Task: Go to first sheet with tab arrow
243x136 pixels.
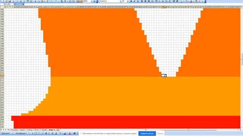Action: coord(1,130)
